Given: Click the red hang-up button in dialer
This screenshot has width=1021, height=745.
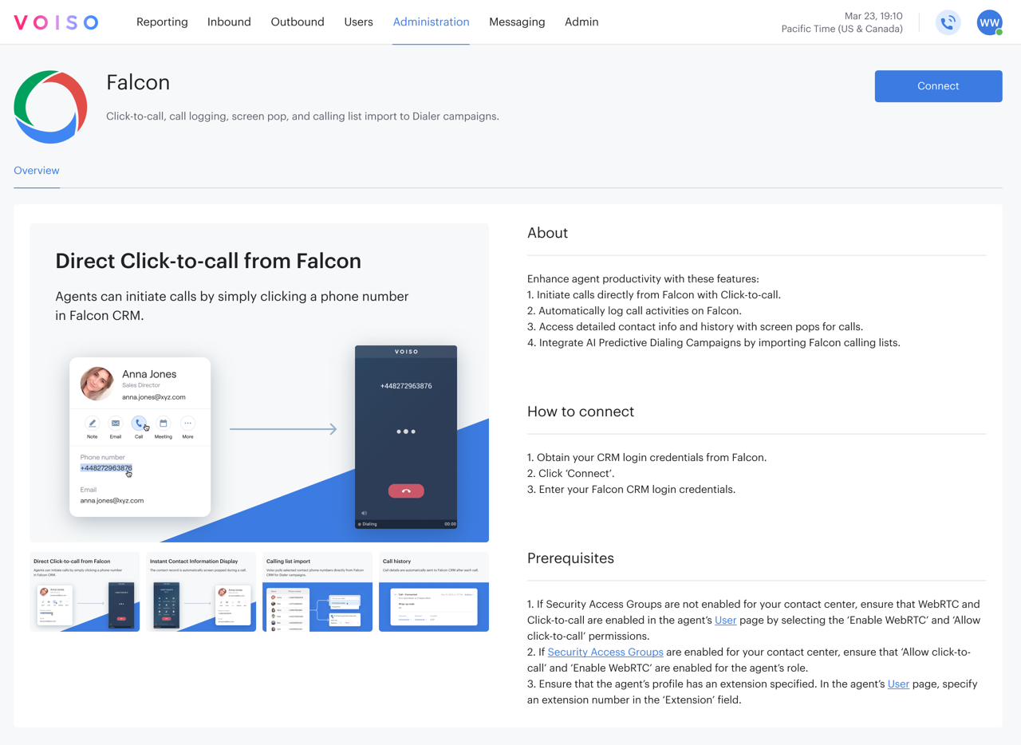Looking at the screenshot, I should tap(406, 491).
